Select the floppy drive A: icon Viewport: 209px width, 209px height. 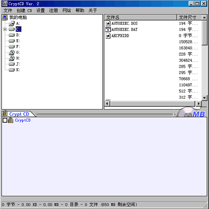point(12,24)
